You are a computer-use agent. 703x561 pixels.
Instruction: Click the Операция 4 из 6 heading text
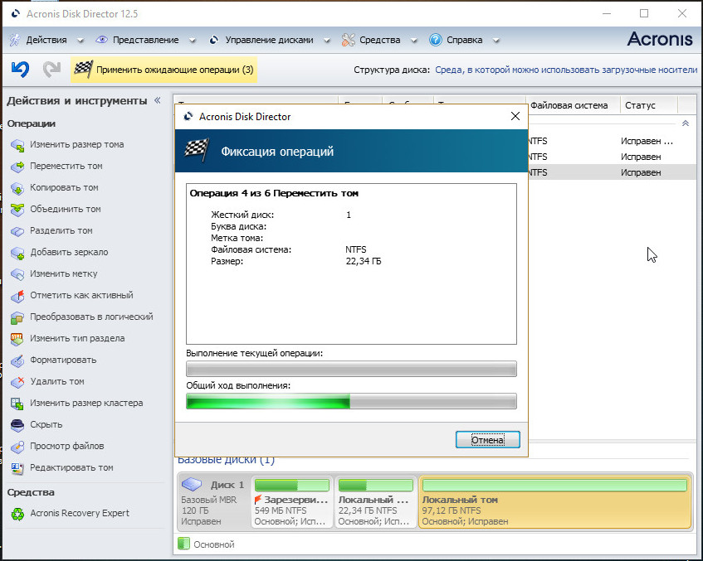[274, 193]
